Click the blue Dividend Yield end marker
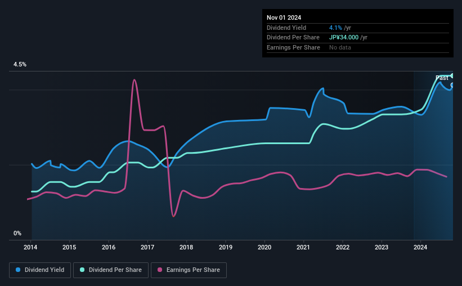Image resolution: width=462 pixels, height=286 pixels. [452, 85]
